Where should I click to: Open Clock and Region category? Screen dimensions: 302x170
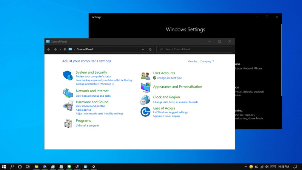pyautogui.click(x=166, y=97)
